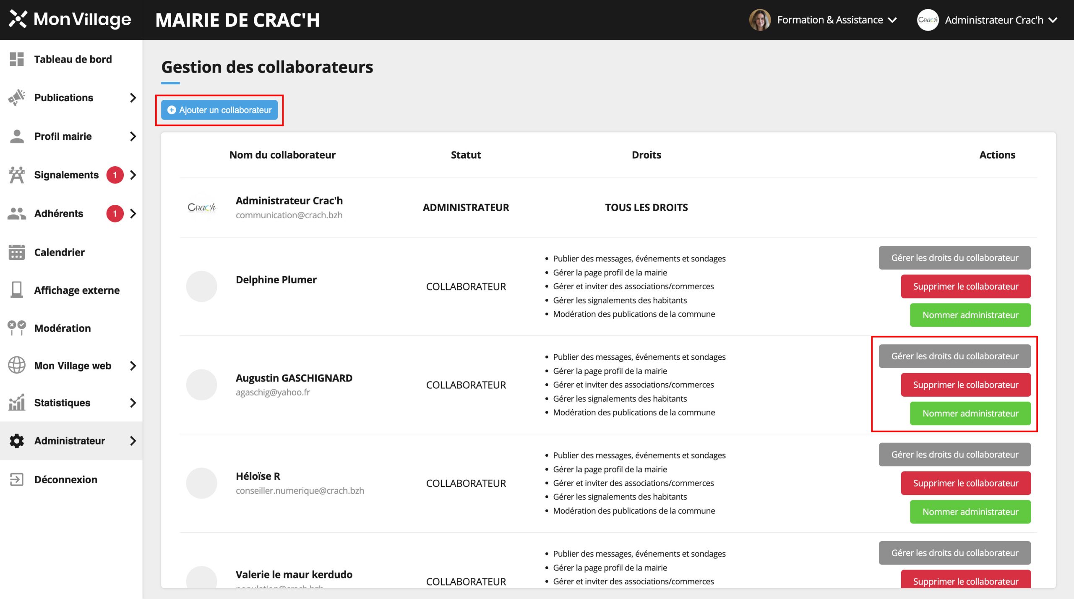This screenshot has height=599, width=1074.
Task: Open the Adhérents menu item
Action: 59,214
